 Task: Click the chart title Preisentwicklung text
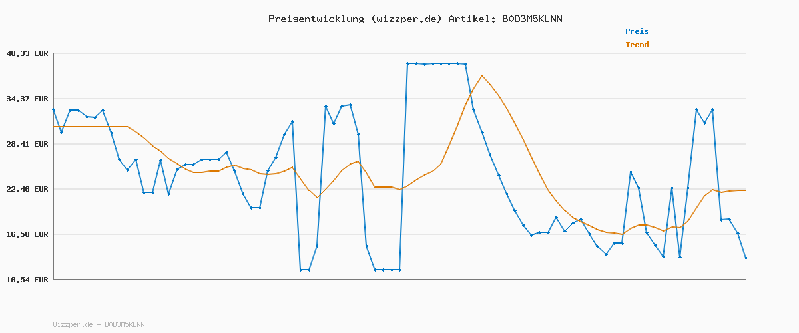point(316,19)
